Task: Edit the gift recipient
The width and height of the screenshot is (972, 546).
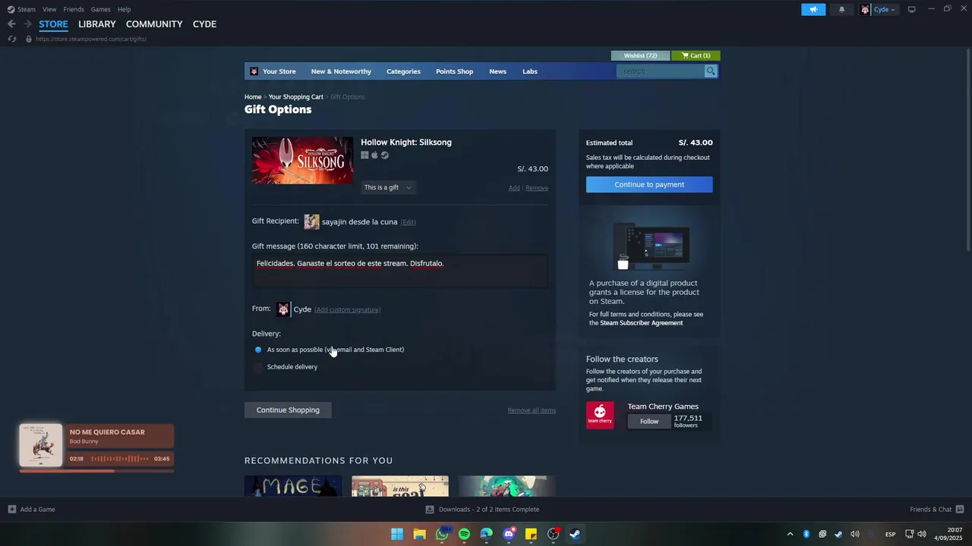Action: [409, 222]
